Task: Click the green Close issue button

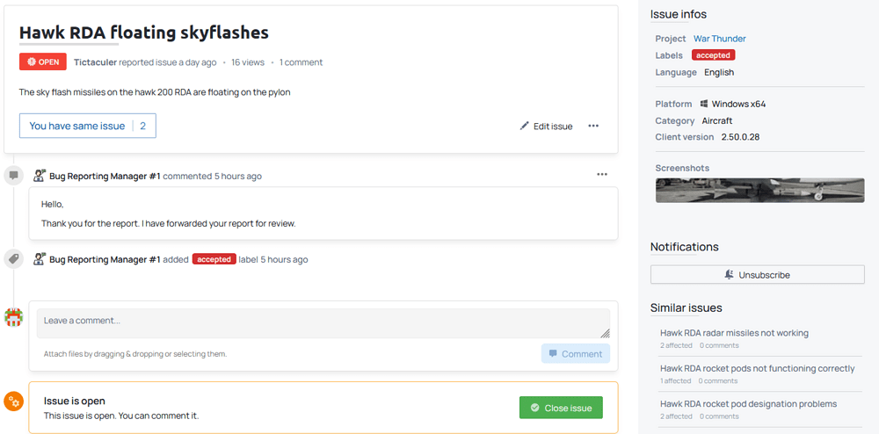Action: click(x=561, y=408)
